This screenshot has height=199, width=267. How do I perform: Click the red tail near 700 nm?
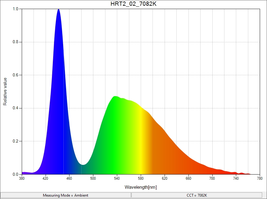212,171
